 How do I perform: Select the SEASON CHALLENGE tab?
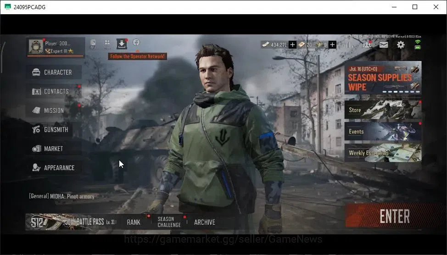pyautogui.click(x=169, y=222)
